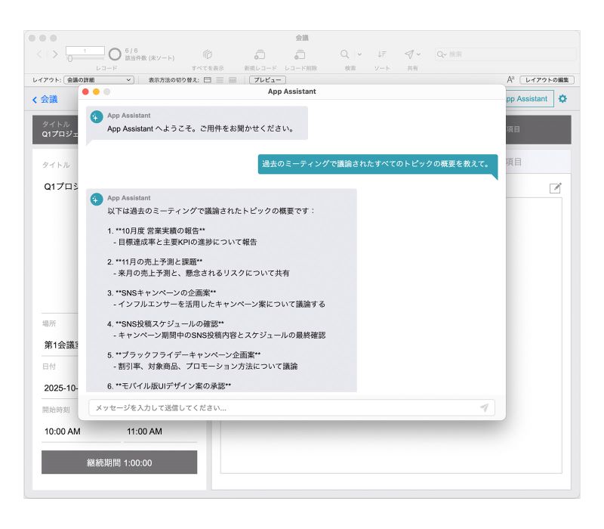The image size is (604, 529).
Task: Click the New Record toolbar icon
Action: point(260,54)
